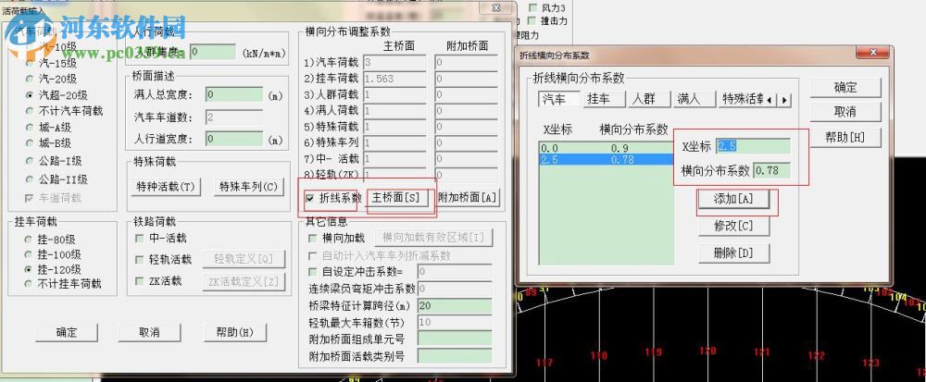Enable the 中-活载 railway checkbox
Screen dimensions: 926x382
[x=140, y=239]
